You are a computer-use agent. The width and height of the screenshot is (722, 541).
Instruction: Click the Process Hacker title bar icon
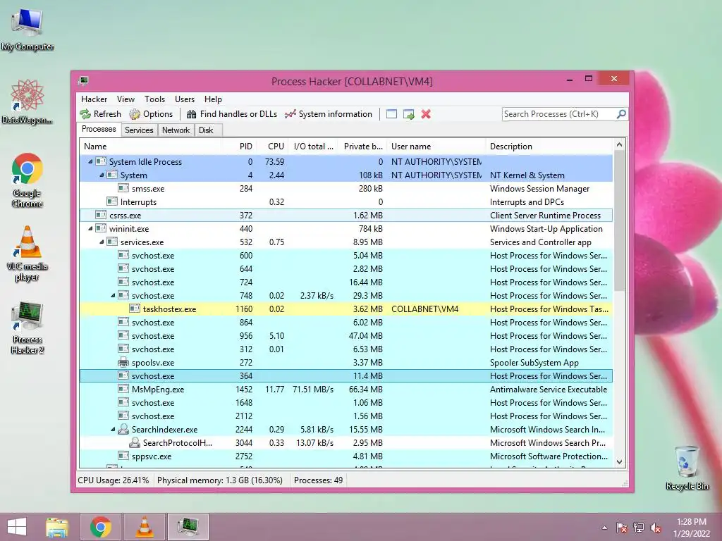point(83,81)
